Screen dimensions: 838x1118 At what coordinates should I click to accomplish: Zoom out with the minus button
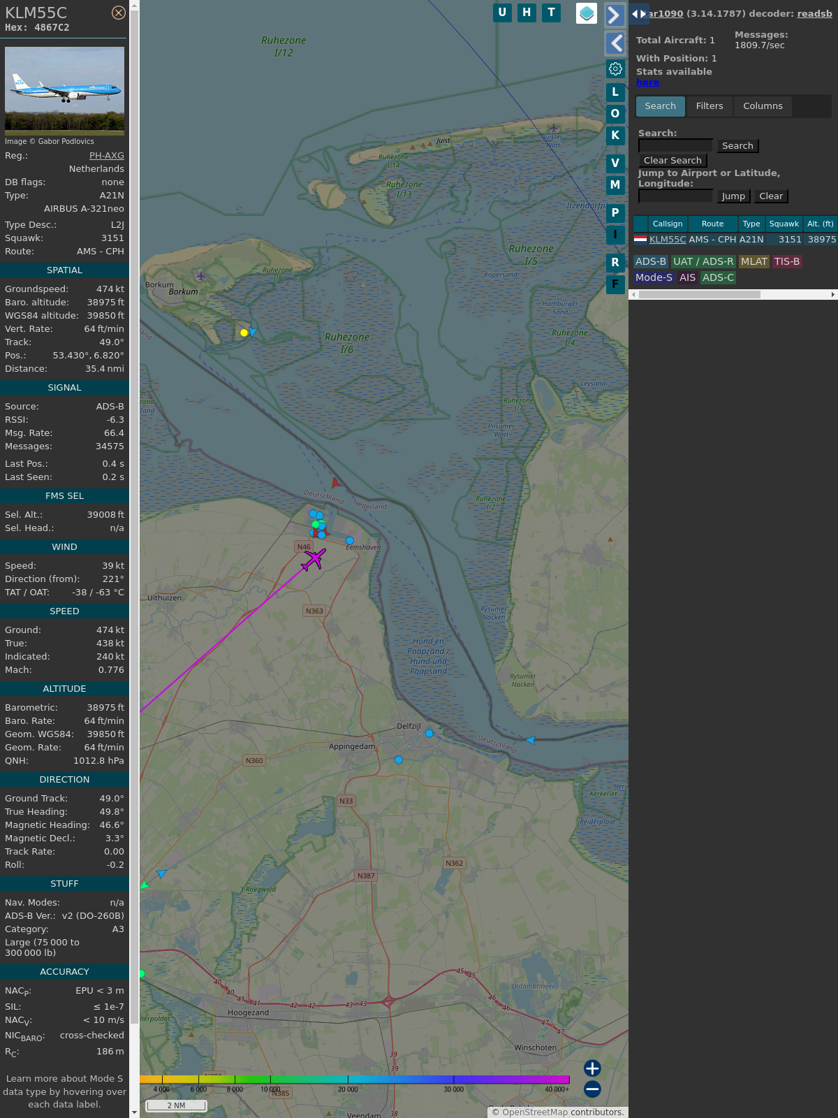(x=592, y=1089)
